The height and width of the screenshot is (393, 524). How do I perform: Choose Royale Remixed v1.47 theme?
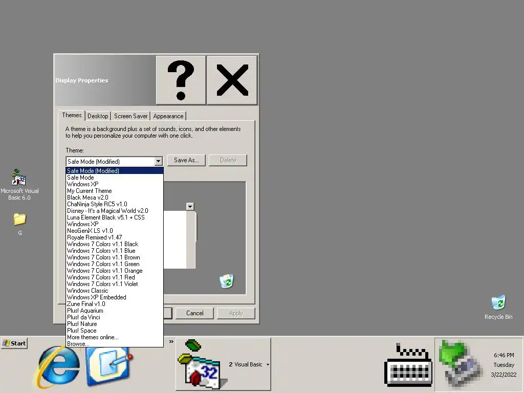[115, 237]
